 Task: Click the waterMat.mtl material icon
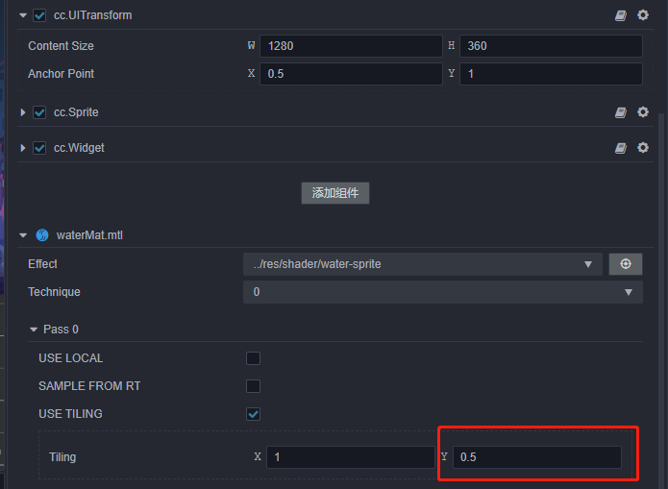pyautogui.click(x=42, y=235)
